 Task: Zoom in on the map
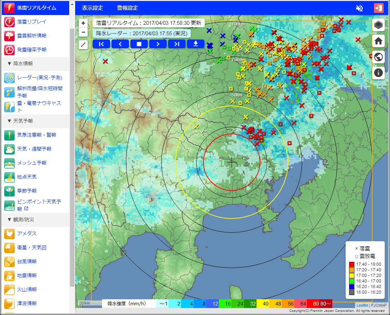83,23
